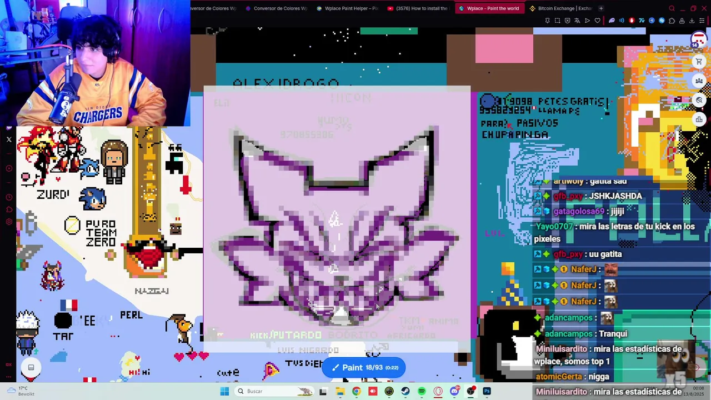This screenshot has height=400, width=711.
Task: Click the ZURDI pixel text on map
Action: (53, 194)
